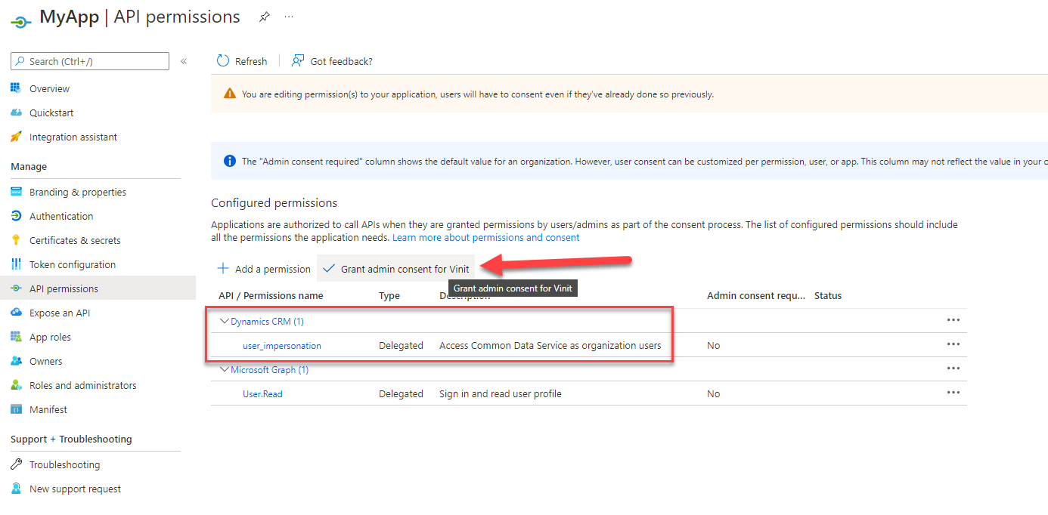Screen dimensions: 1048x515
Task: Click the Branding & properties icon
Action: pos(16,192)
